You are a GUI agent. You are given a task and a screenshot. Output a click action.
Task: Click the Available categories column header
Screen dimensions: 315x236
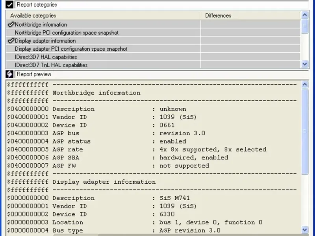33,16
